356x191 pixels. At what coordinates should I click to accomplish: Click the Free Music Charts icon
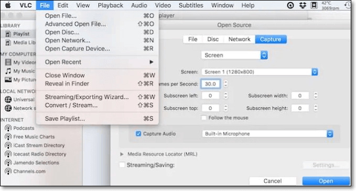pos(8,137)
